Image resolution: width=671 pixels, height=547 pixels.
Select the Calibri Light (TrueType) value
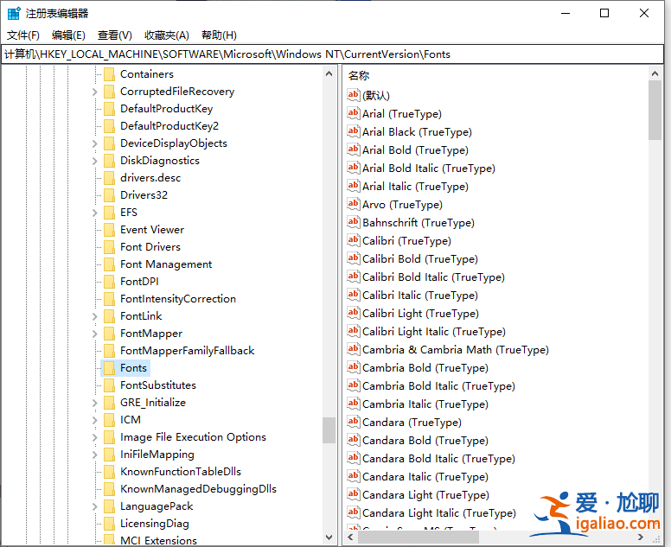(x=420, y=314)
